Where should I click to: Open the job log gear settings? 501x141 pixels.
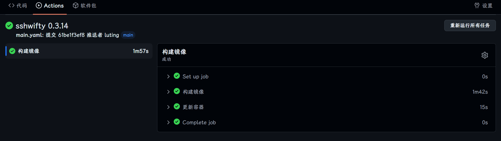click(x=485, y=55)
